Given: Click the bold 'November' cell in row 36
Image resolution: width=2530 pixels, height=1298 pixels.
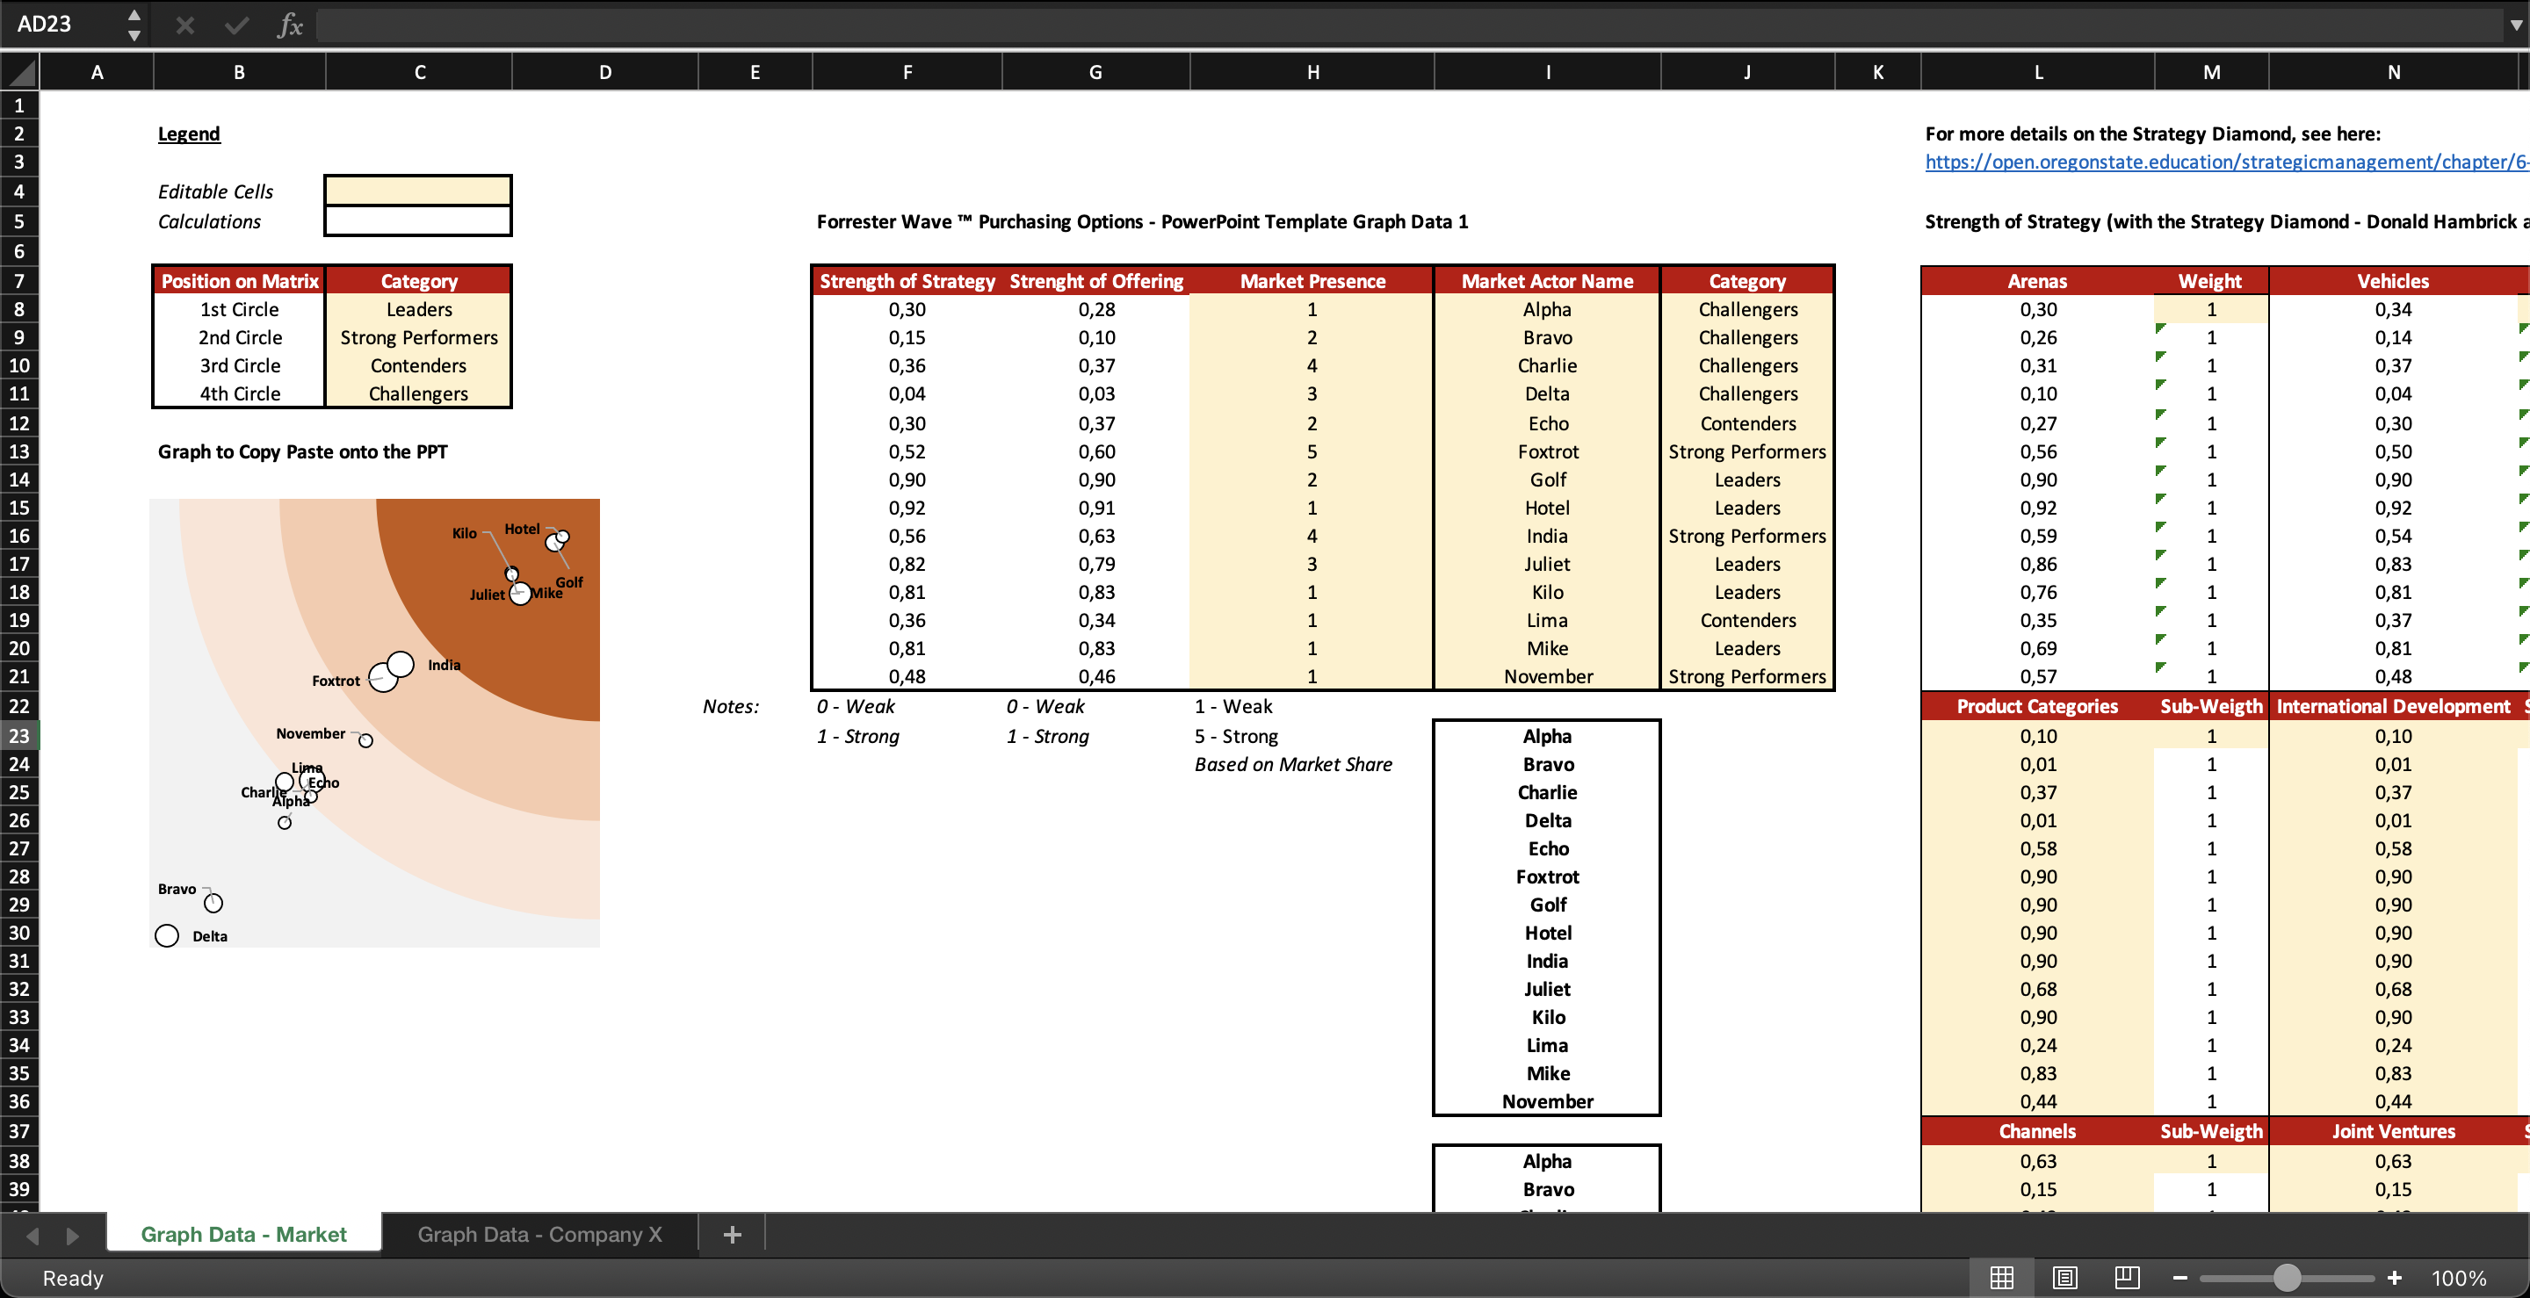Looking at the screenshot, I should pyautogui.click(x=1547, y=1100).
